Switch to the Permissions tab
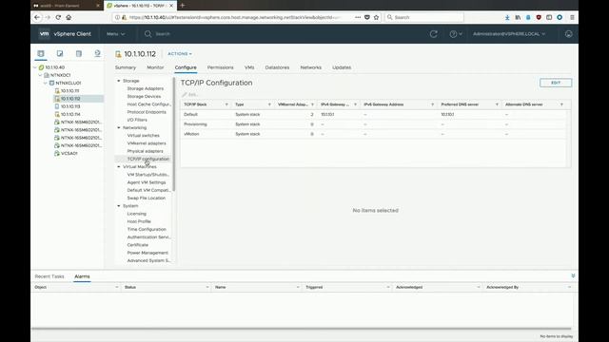The image size is (609, 342). click(220, 67)
